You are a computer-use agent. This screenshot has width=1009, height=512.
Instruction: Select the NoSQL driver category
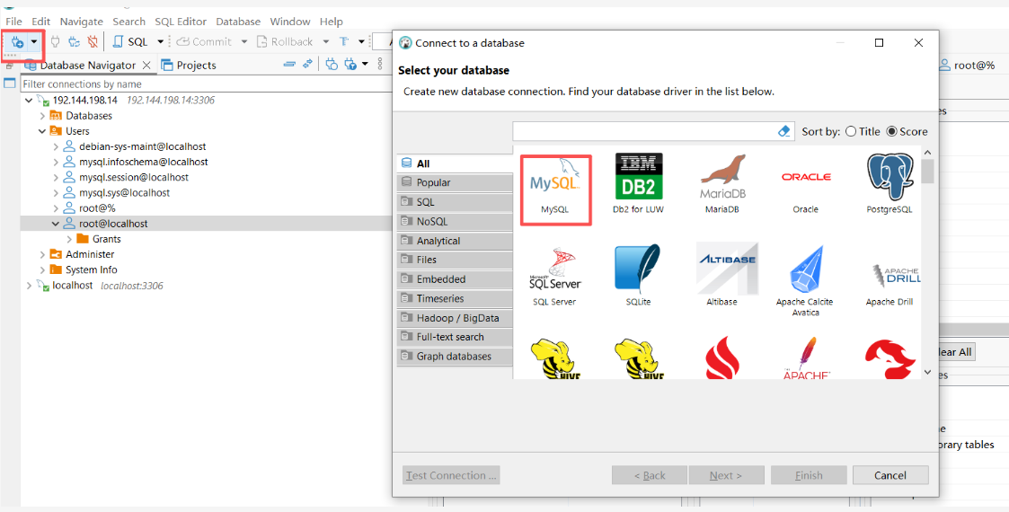pyautogui.click(x=455, y=221)
